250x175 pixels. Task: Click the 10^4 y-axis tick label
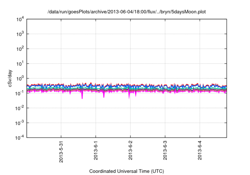[x=20, y=20]
